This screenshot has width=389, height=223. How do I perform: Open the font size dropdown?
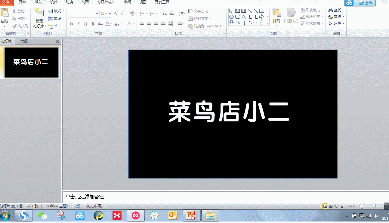110,14
